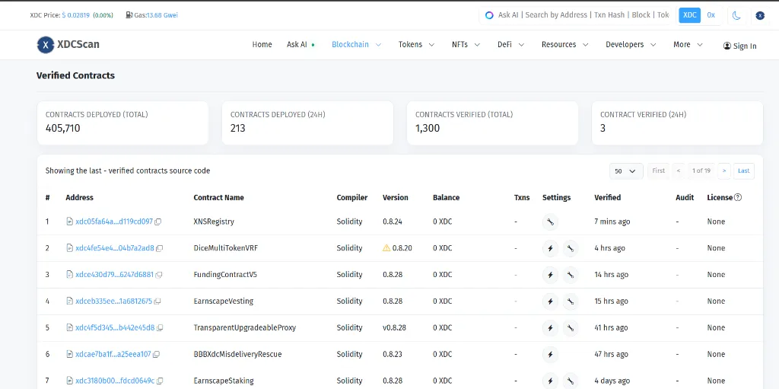Image resolution: width=779 pixels, height=389 pixels.
Task: Open address xdc05fa64a...d119cd097
Action: tap(114, 222)
